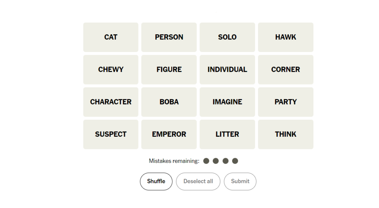This screenshot has height=208, width=379.
Task: Click the LITTER tile
Action: click(227, 134)
